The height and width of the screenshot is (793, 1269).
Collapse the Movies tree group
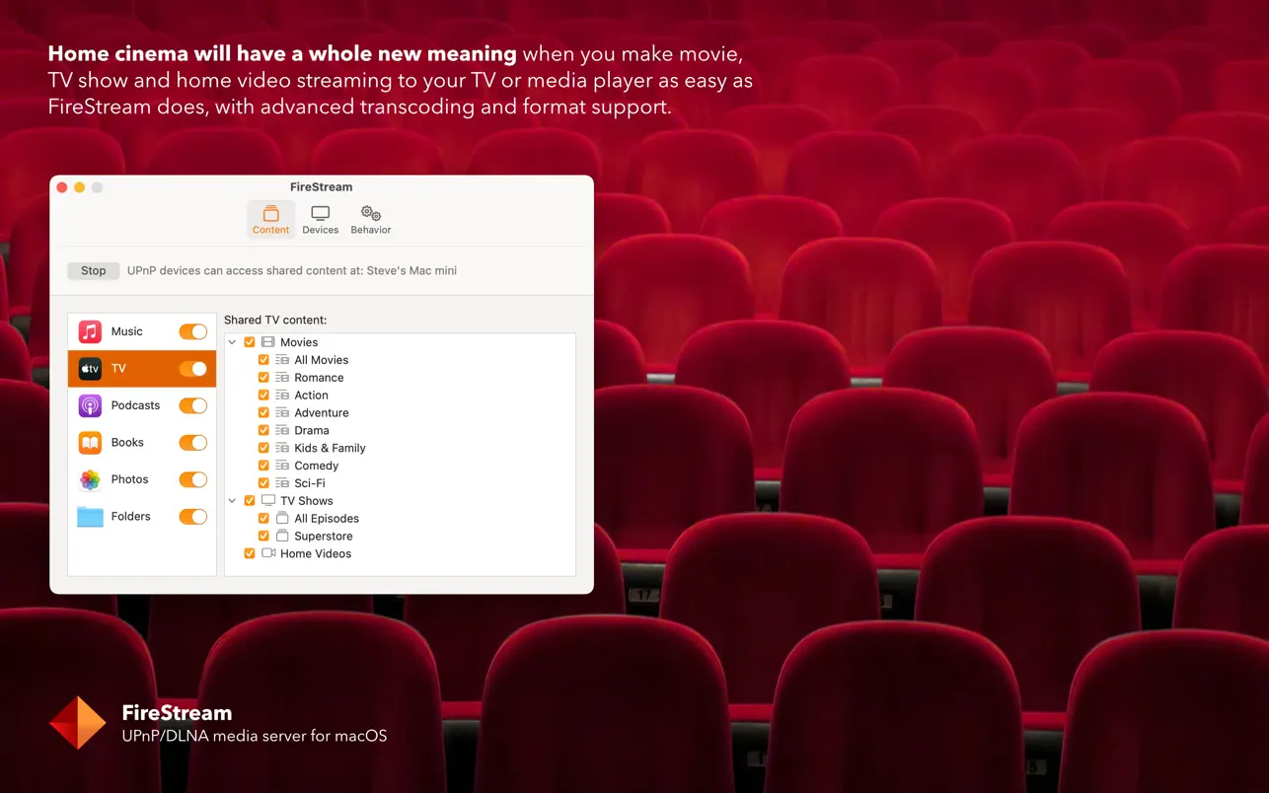pos(233,342)
